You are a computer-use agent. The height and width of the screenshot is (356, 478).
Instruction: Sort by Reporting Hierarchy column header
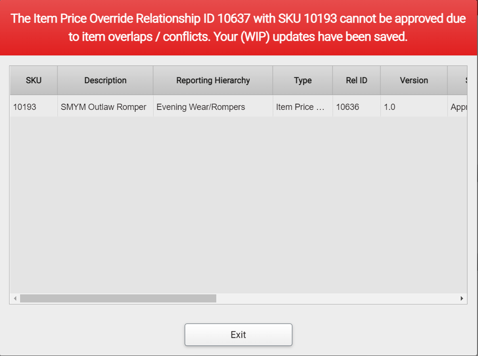(213, 80)
